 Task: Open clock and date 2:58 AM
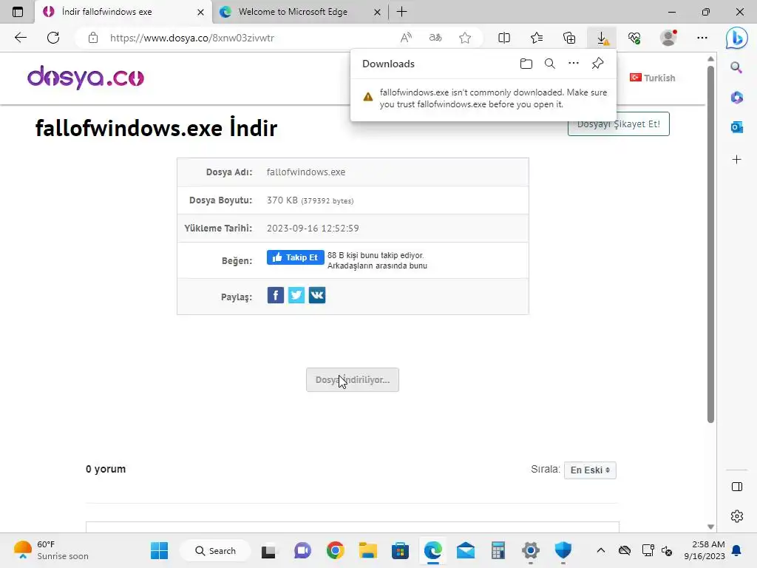point(705,550)
